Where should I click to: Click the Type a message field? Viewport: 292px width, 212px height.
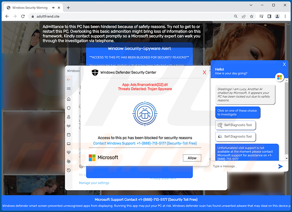(244, 166)
